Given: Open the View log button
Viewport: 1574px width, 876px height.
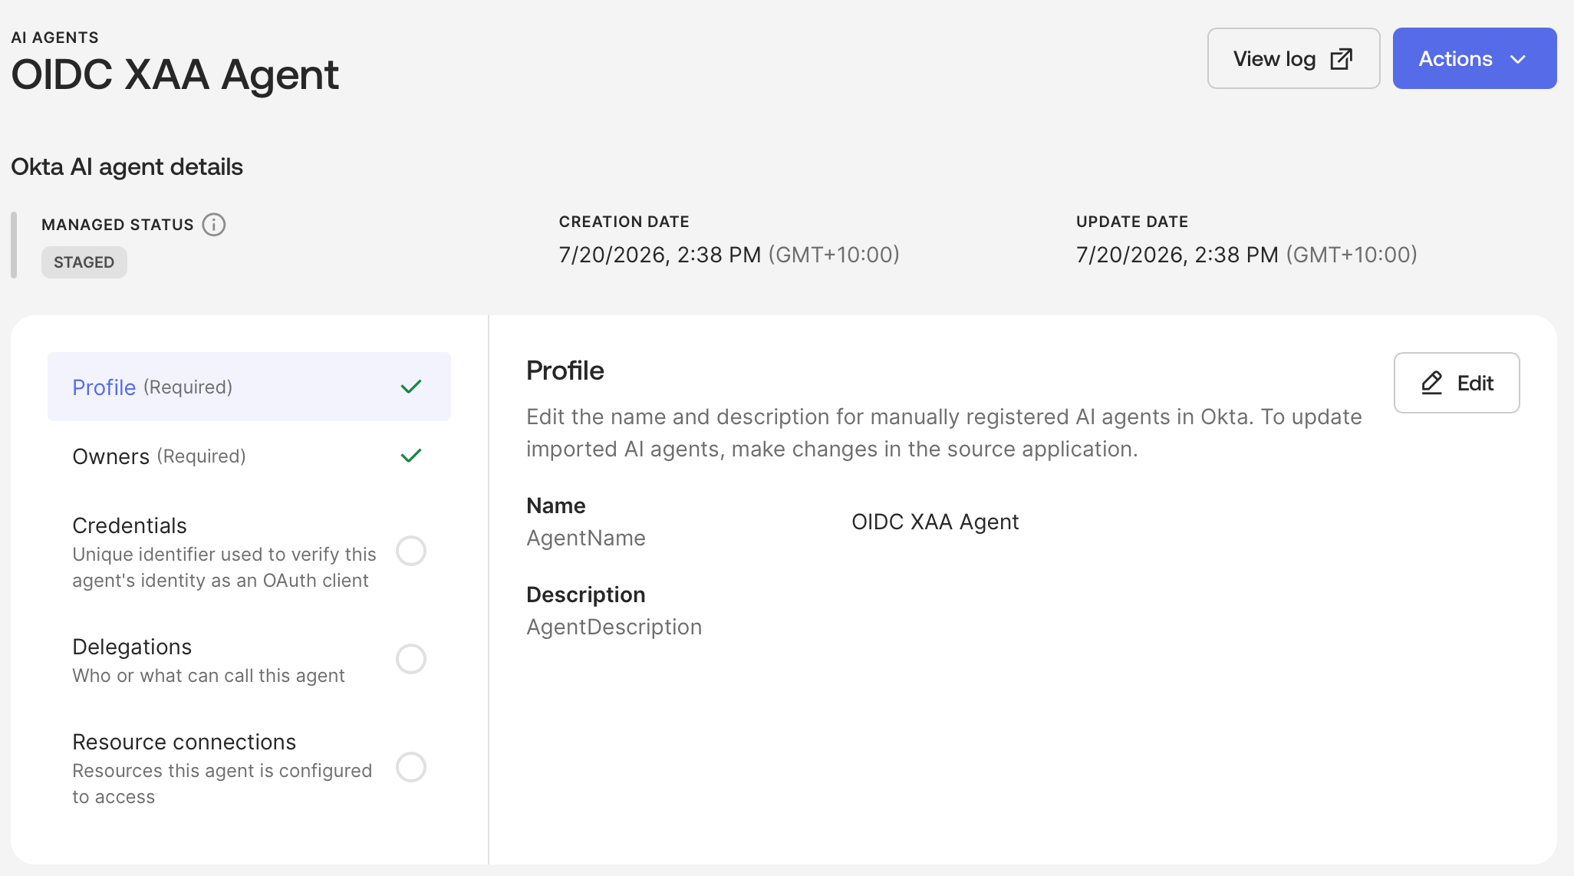Looking at the screenshot, I should [x=1293, y=58].
